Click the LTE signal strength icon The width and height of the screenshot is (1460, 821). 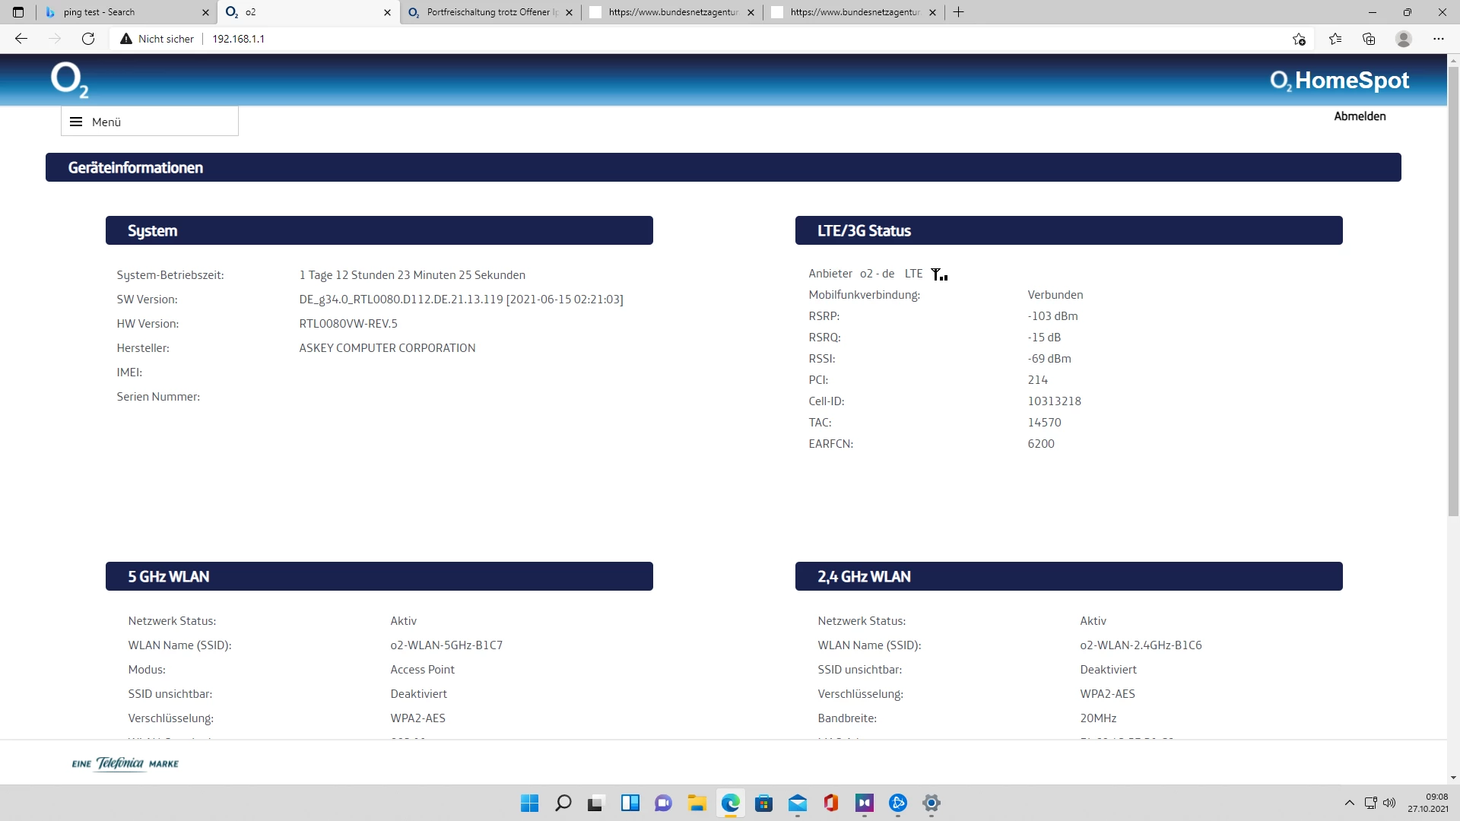coord(939,274)
